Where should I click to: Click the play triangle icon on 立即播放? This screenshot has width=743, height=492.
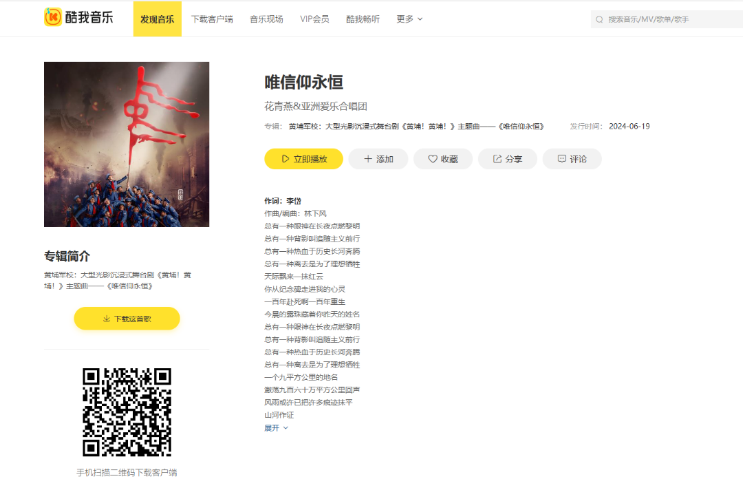(285, 159)
